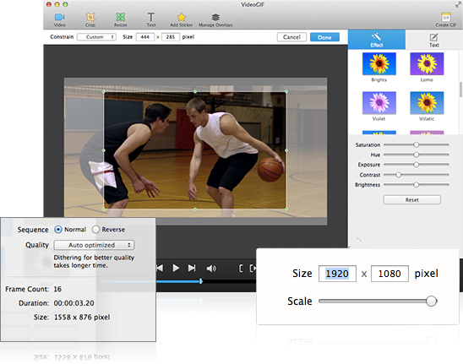Click the top-center crop handle
This screenshot has height=364, width=463.
(x=195, y=92)
